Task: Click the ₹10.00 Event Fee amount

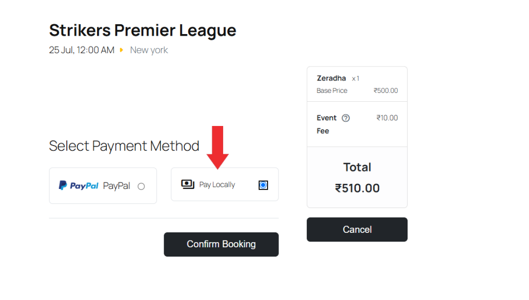Action: point(387,118)
